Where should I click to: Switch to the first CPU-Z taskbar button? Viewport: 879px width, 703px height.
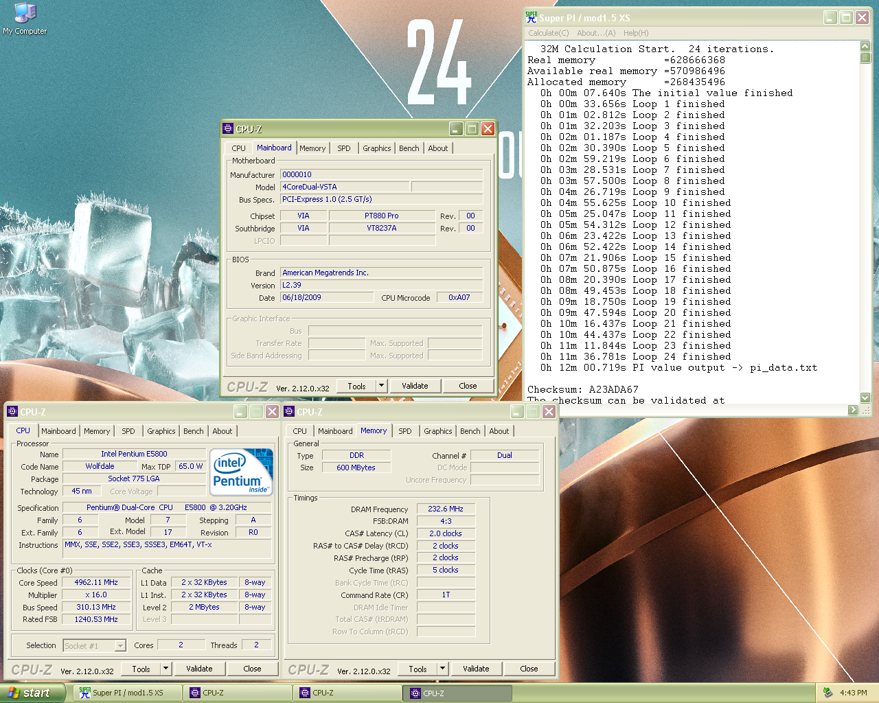point(238,693)
